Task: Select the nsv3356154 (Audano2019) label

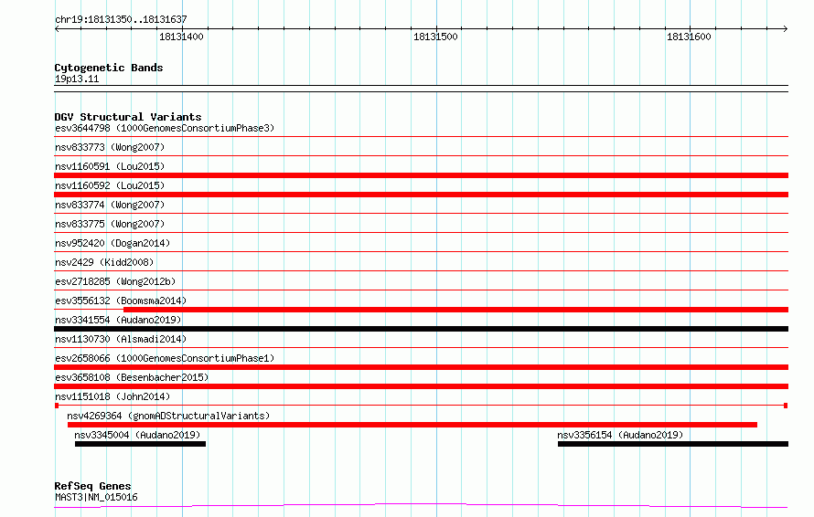Action: click(620, 435)
